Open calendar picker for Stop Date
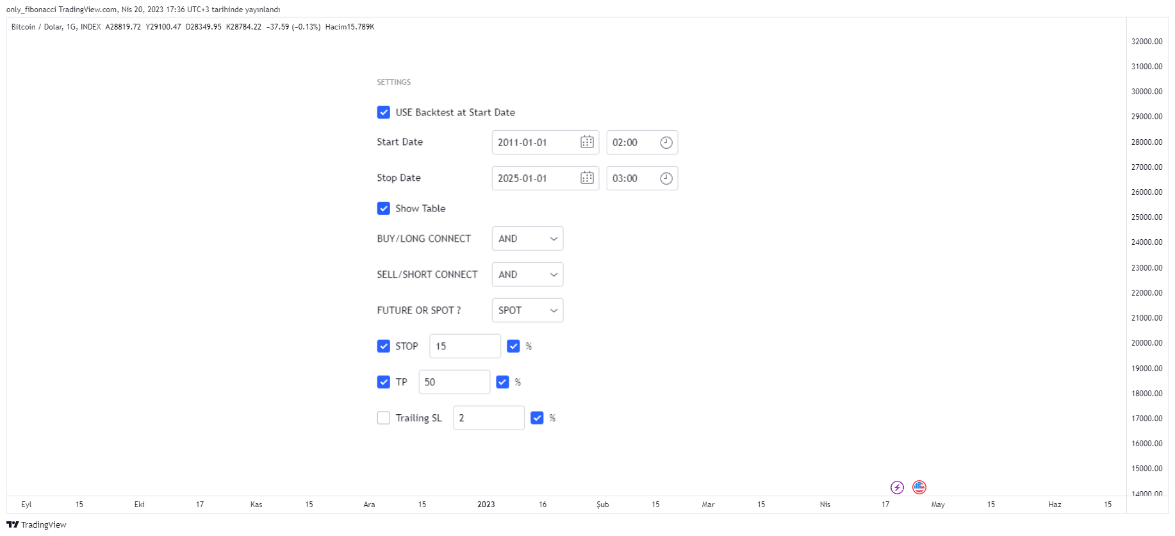Image resolution: width=1175 pixels, height=536 pixels. 587,178
